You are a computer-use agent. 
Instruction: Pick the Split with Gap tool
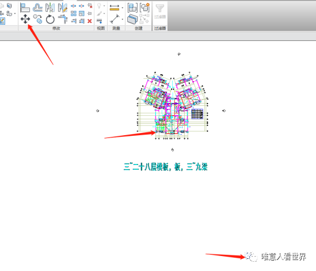[81, 6]
